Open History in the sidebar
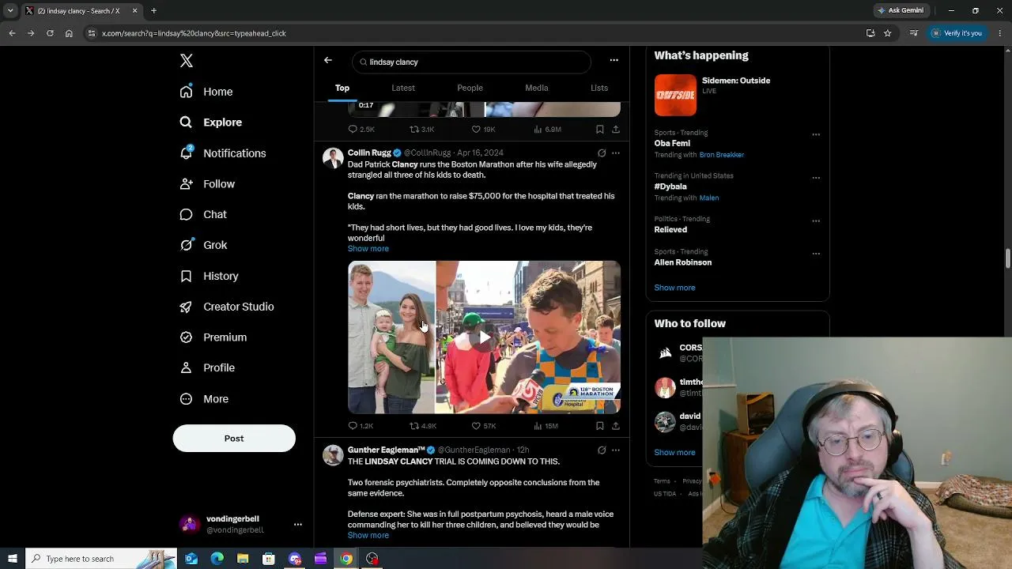This screenshot has width=1012, height=569. click(209, 276)
